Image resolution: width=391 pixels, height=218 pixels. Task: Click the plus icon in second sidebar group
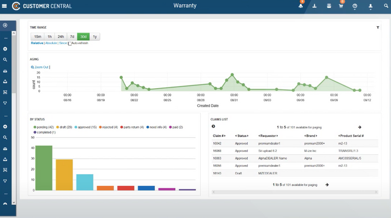[x=5, y=127]
